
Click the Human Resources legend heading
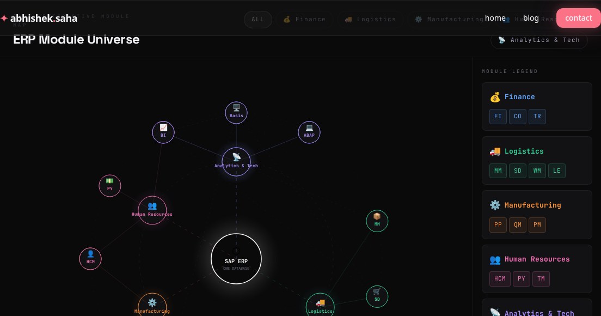(537, 259)
